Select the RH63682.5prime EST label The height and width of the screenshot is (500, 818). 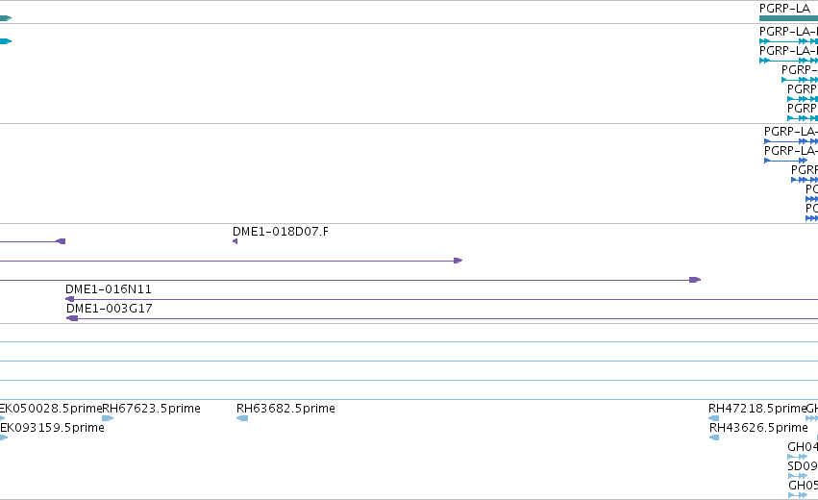pyautogui.click(x=285, y=408)
